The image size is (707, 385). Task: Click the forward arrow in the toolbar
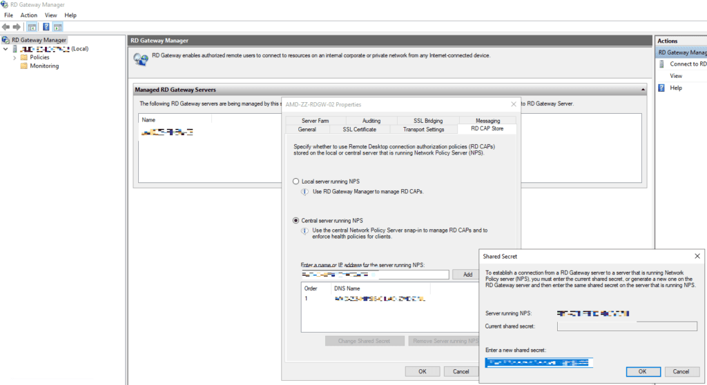coord(17,27)
